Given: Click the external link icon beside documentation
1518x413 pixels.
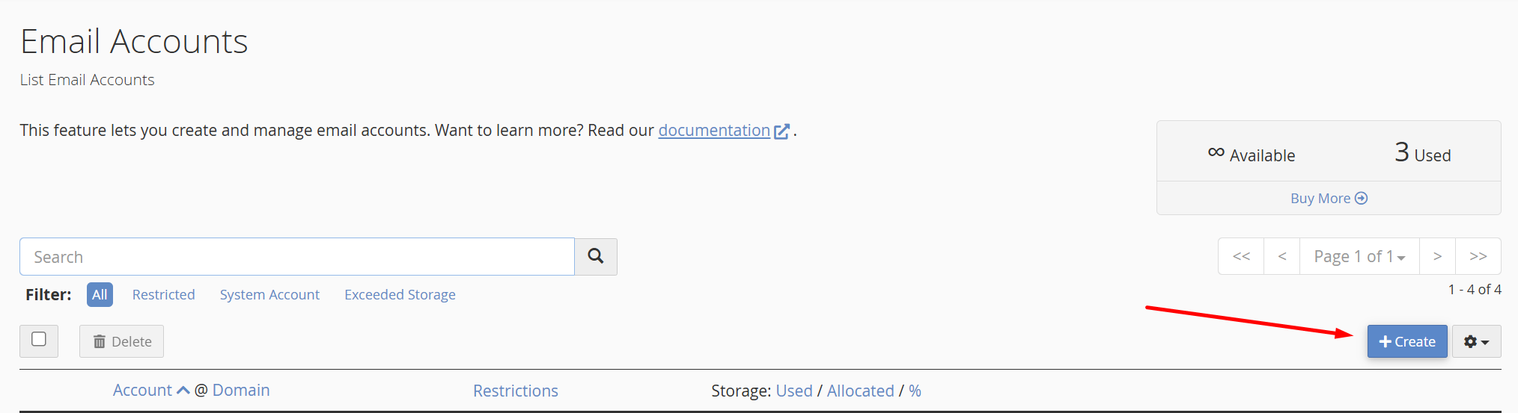Looking at the screenshot, I should tap(781, 131).
